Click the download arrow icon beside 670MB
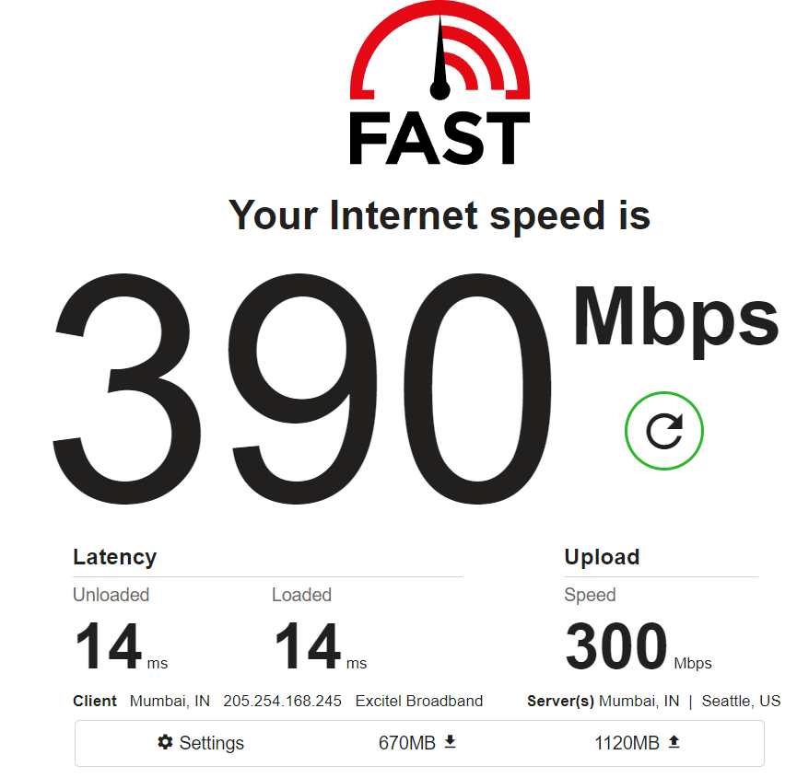797x778 pixels. (450, 741)
